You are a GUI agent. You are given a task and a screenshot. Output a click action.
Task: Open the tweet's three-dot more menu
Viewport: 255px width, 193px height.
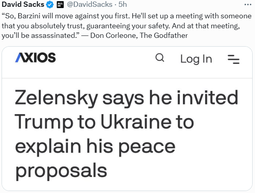coord(248,3)
